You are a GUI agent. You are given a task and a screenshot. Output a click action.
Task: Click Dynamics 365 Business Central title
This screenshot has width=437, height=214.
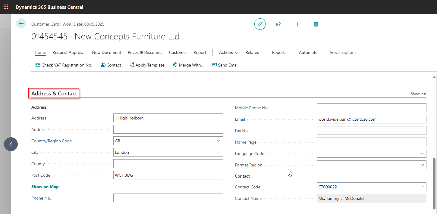tap(49, 7)
